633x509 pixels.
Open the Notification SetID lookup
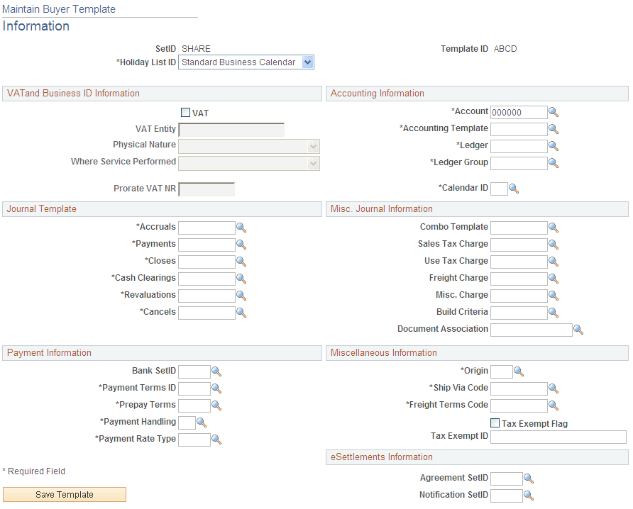coord(528,495)
